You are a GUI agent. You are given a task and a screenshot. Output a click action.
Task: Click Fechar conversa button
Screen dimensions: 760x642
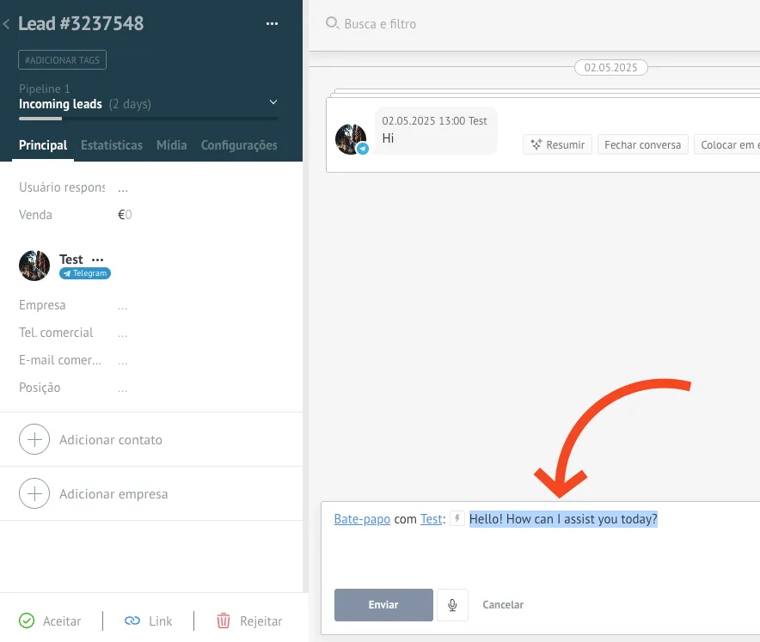point(642,144)
